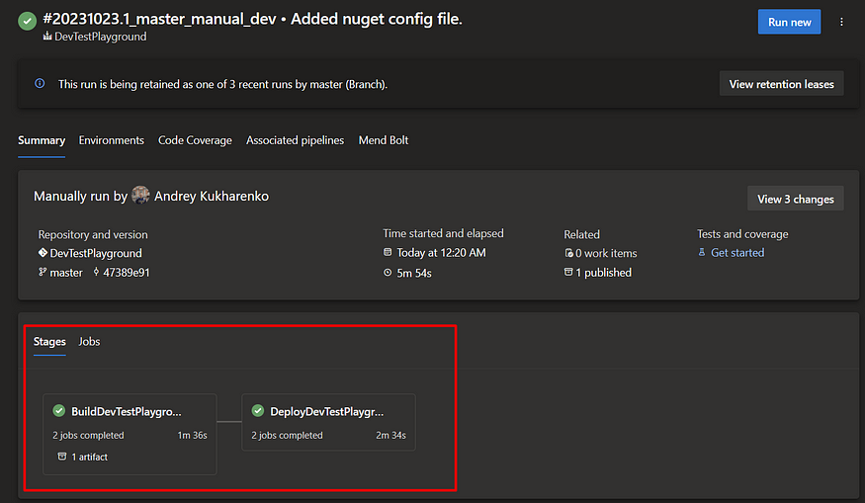
Task: Click the DevTestPlayground repository icon
Action: click(x=43, y=253)
